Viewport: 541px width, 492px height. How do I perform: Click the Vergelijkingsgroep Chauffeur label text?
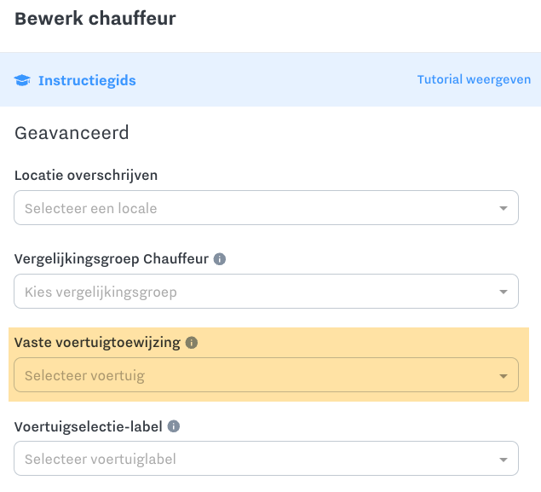112,259
